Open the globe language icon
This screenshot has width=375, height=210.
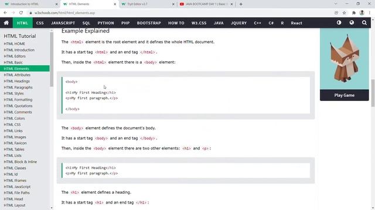[352, 23]
